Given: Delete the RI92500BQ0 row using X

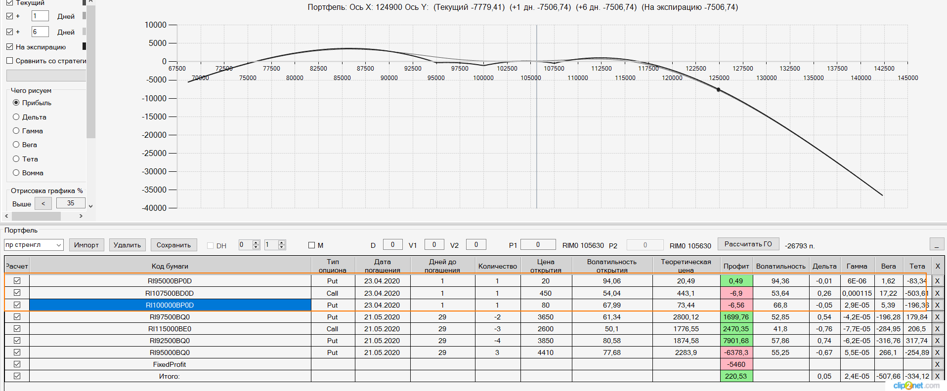Looking at the screenshot, I should click(x=937, y=341).
